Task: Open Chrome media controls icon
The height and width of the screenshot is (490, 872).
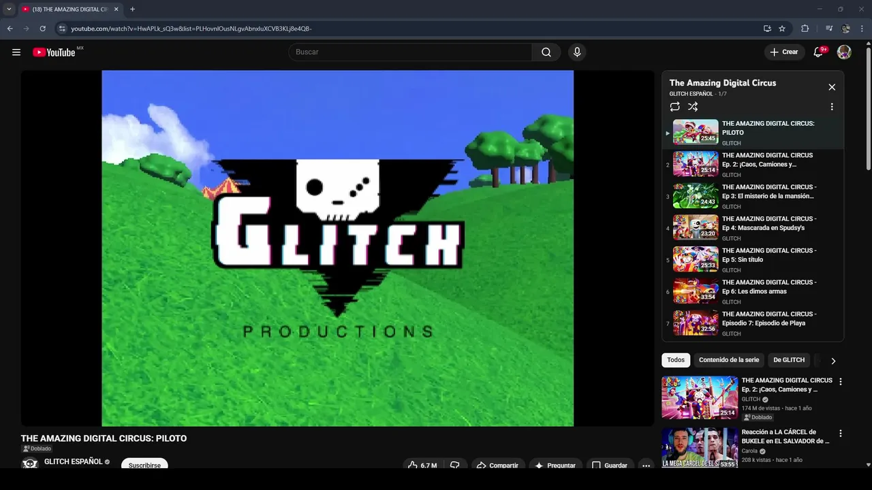Action: point(829,29)
